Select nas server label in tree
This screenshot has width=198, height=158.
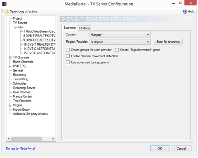point(20,27)
